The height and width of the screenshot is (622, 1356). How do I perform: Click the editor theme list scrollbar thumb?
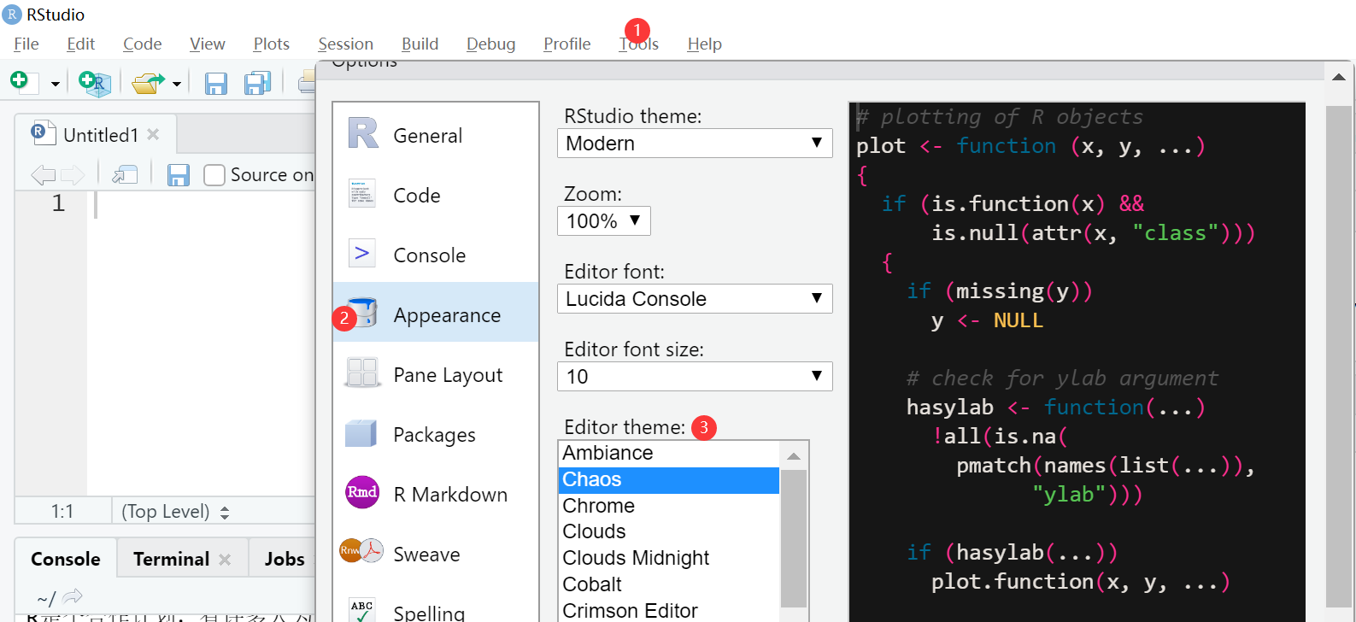click(x=794, y=538)
